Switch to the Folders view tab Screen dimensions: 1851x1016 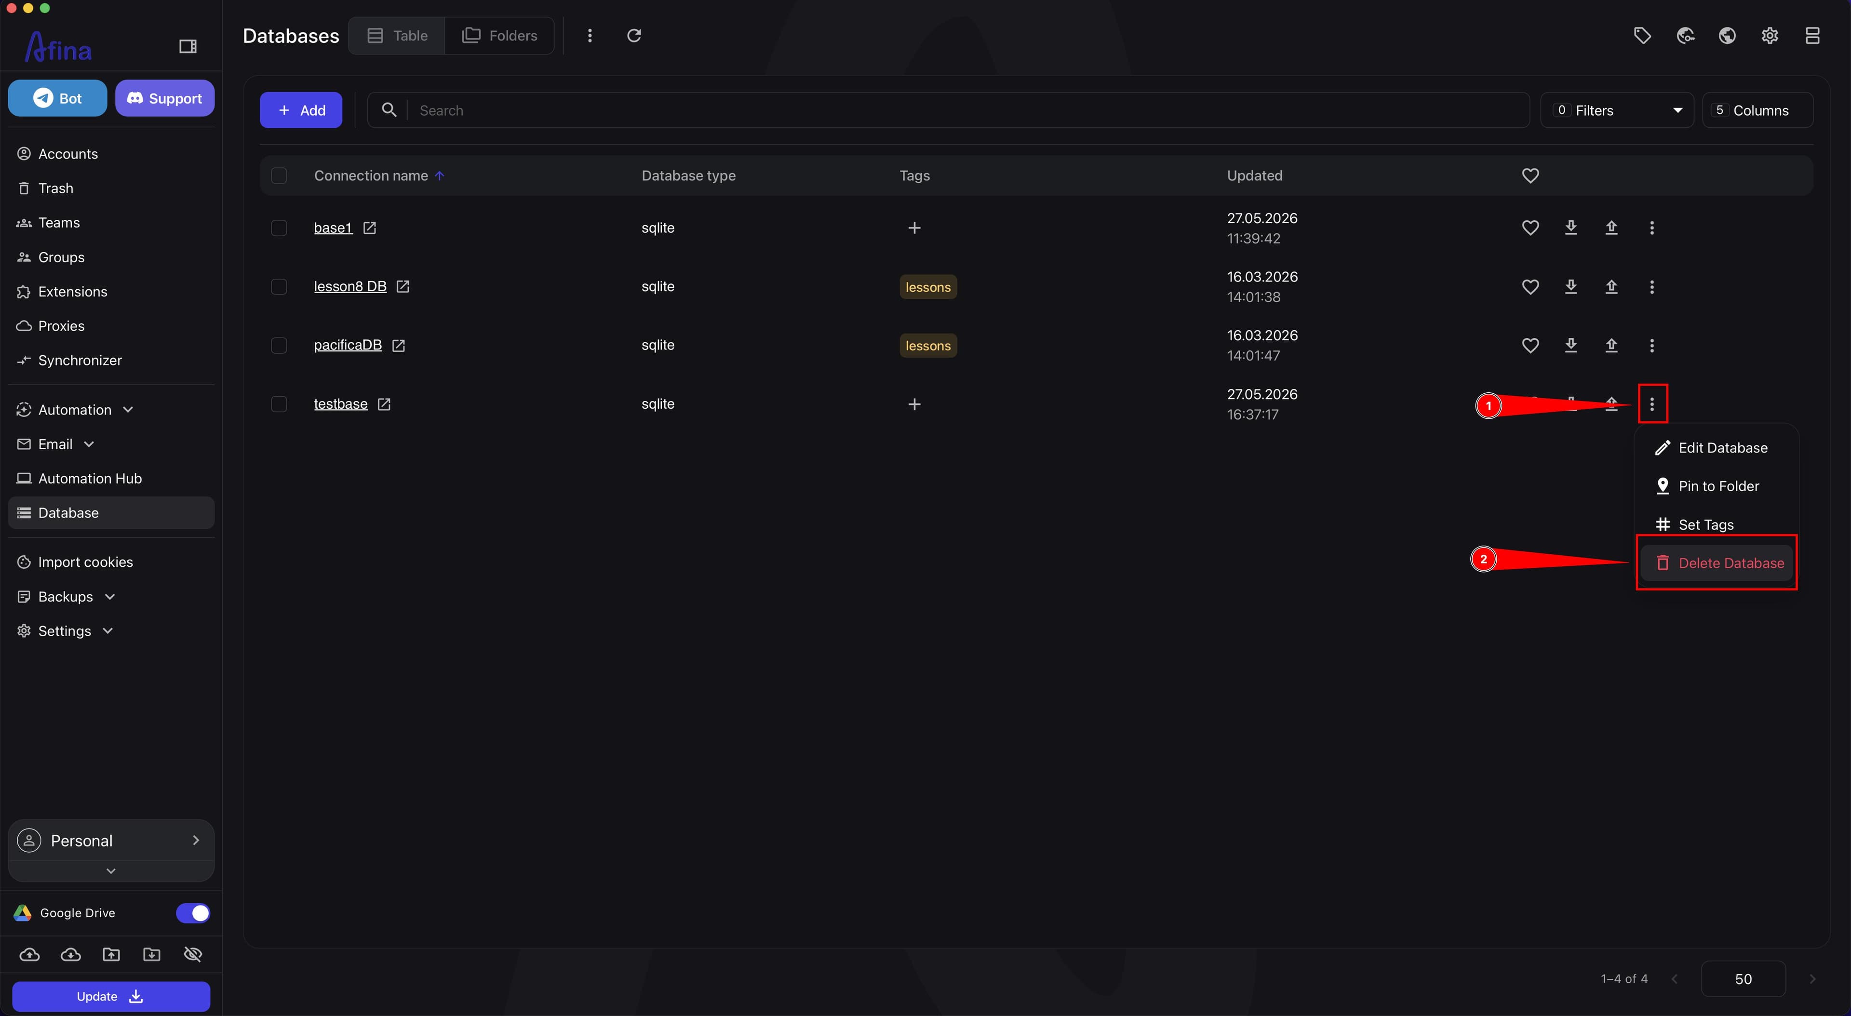pos(499,36)
